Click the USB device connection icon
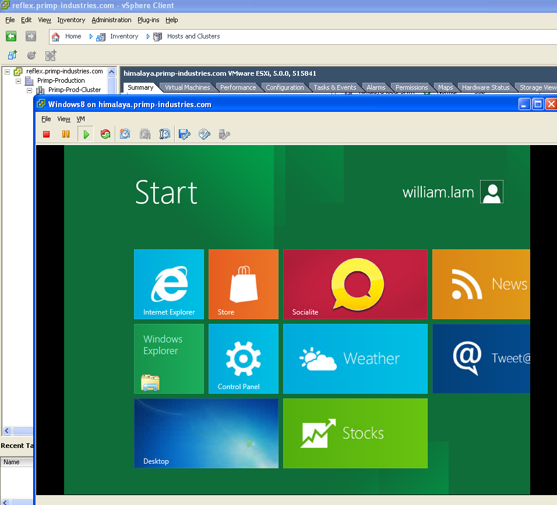This screenshot has width=557, height=505. coord(224,134)
